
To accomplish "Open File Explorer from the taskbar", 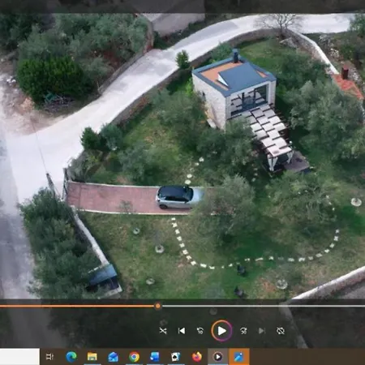I will click(92, 357).
